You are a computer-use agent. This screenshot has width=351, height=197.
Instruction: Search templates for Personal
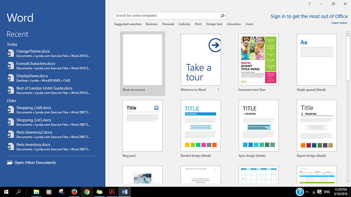click(x=168, y=24)
